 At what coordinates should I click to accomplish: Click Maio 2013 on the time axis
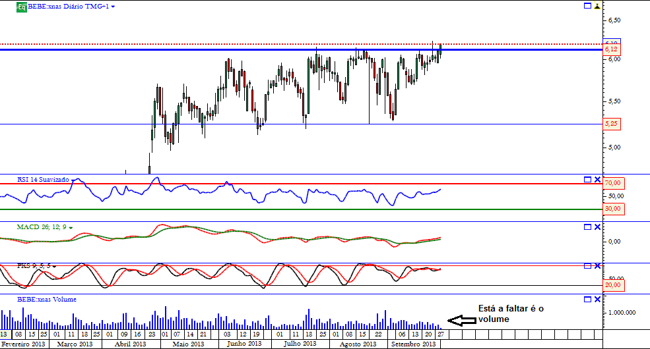click(x=189, y=344)
